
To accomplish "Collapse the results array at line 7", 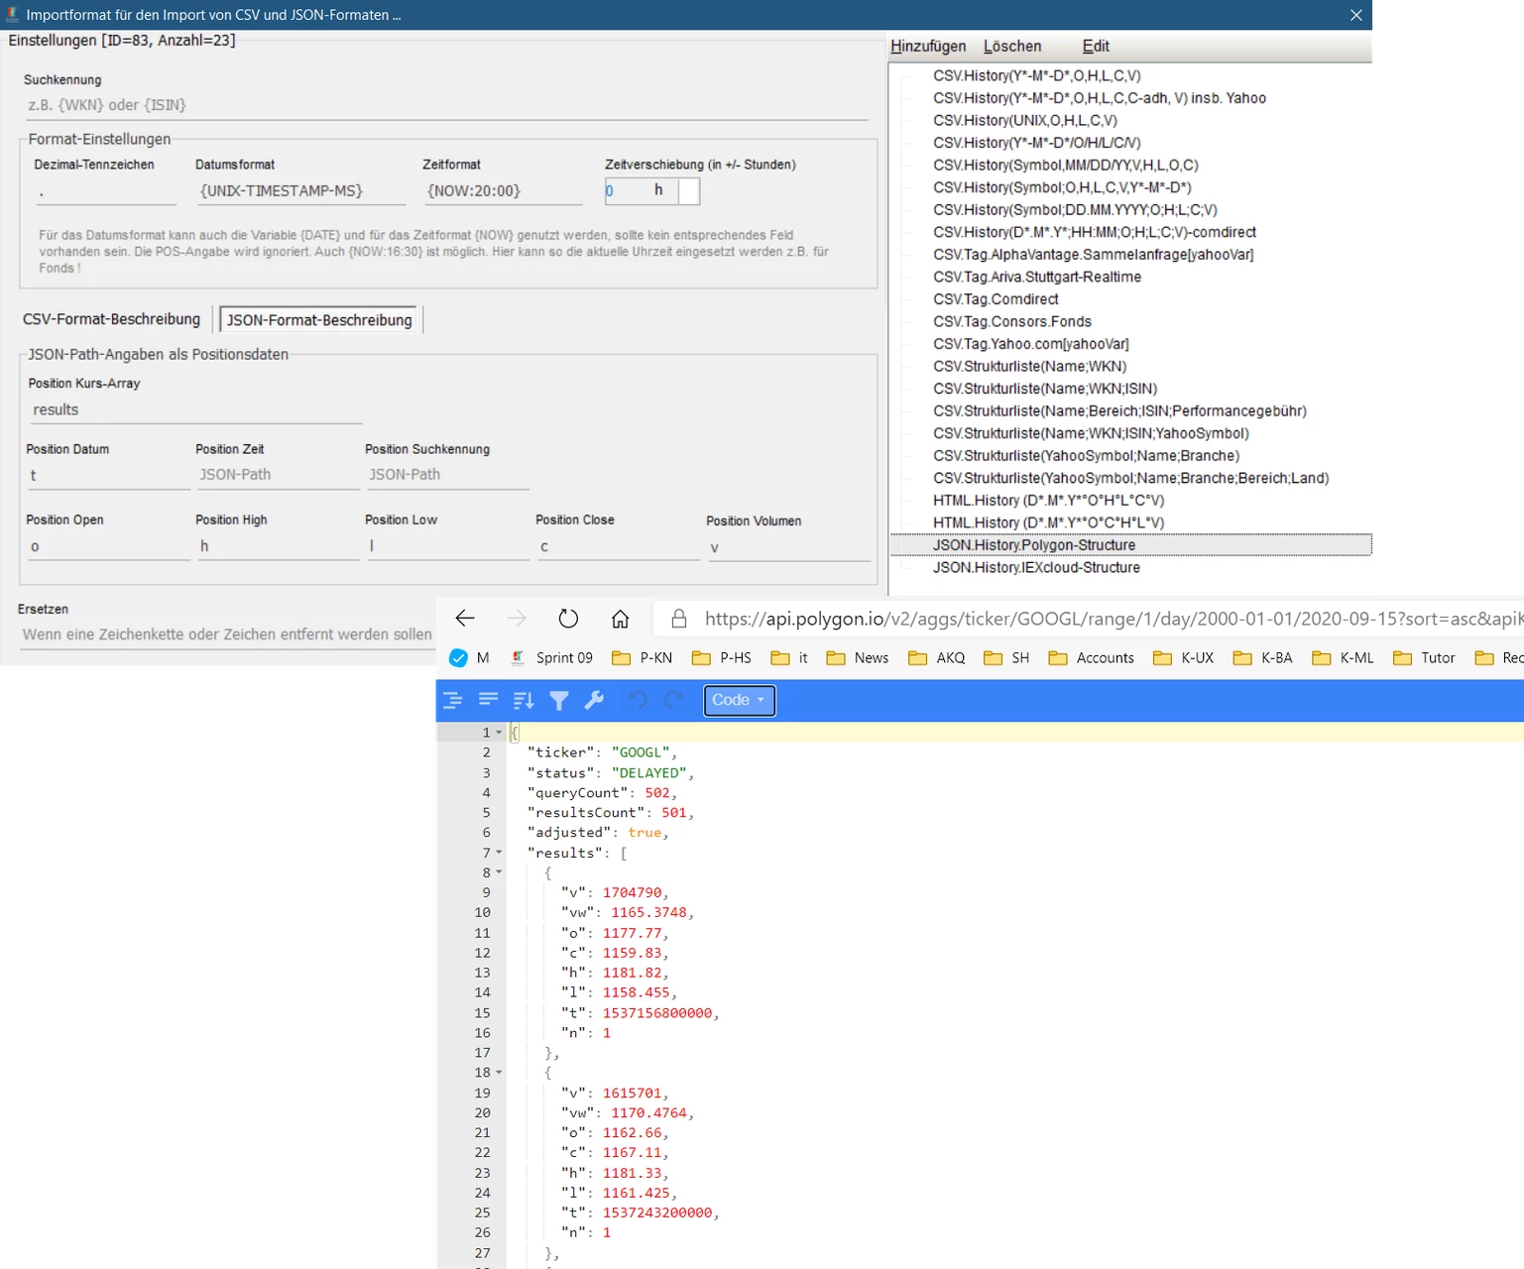I will [499, 853].
